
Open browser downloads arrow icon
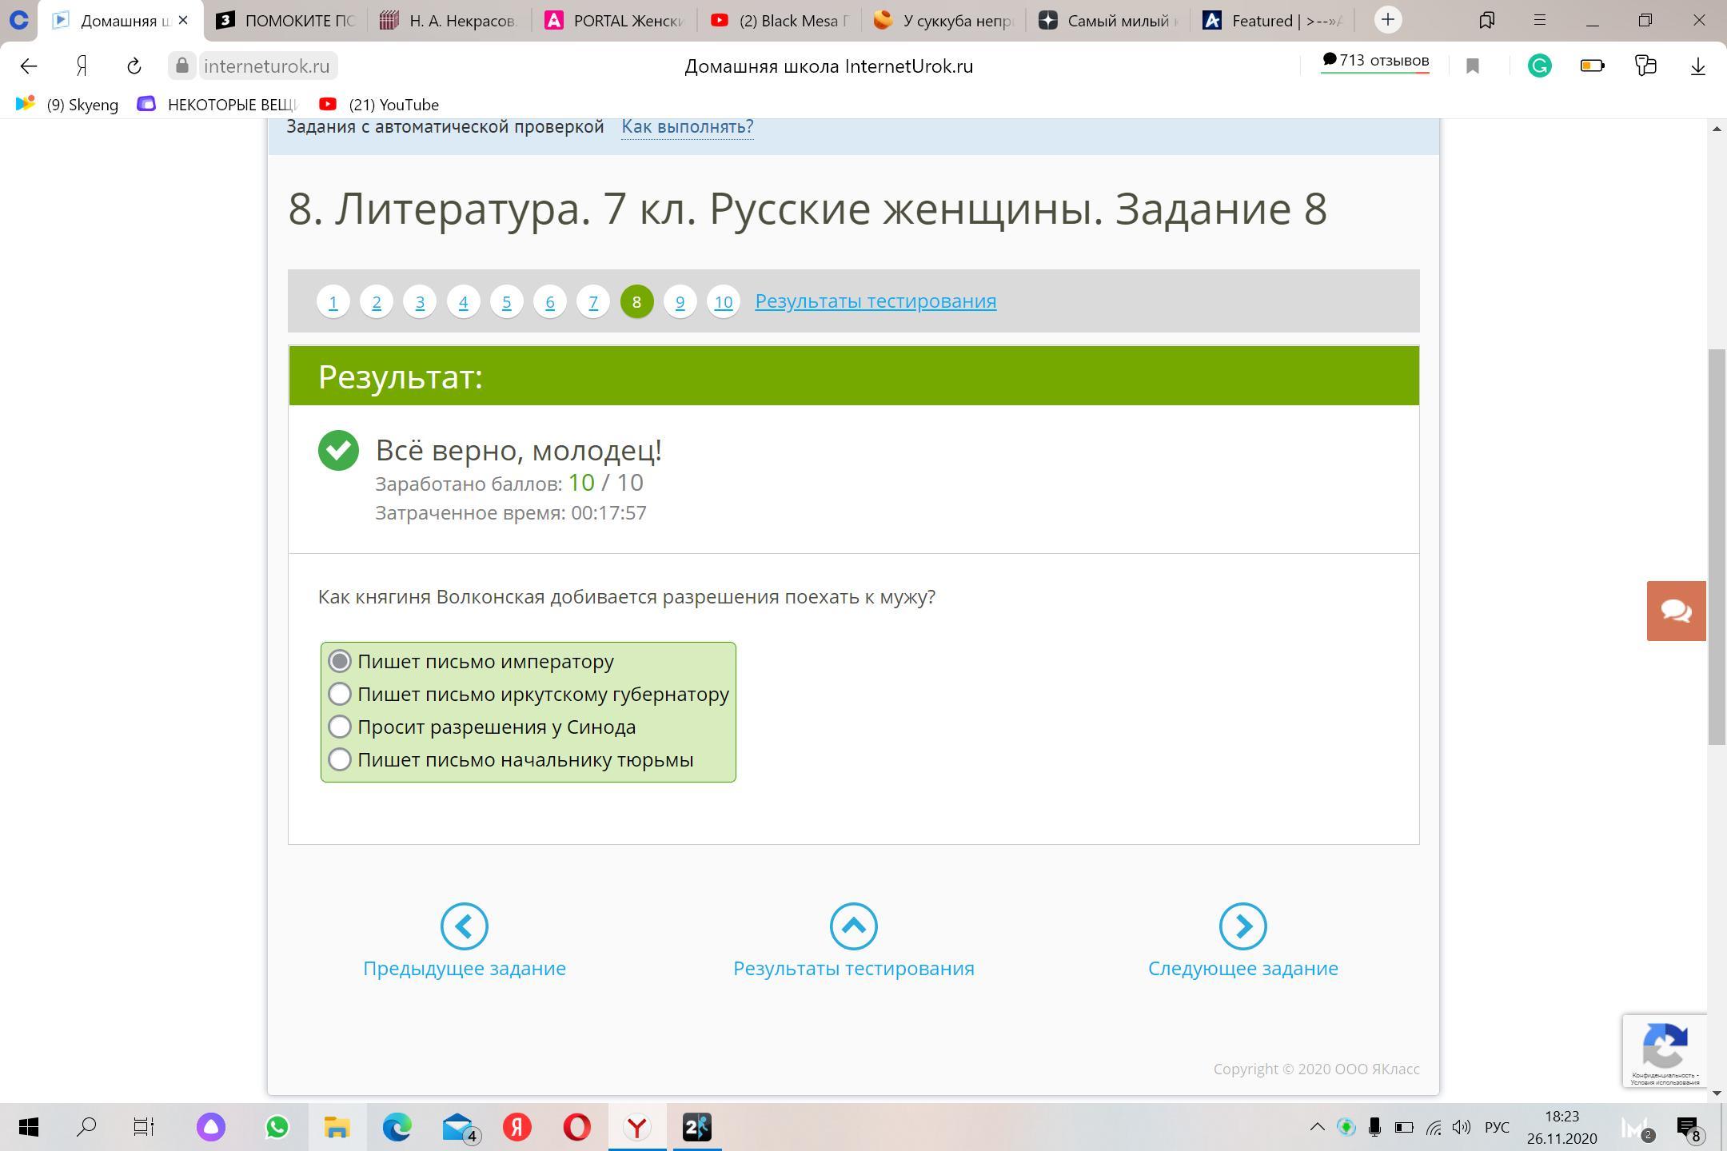[1697, 66]
